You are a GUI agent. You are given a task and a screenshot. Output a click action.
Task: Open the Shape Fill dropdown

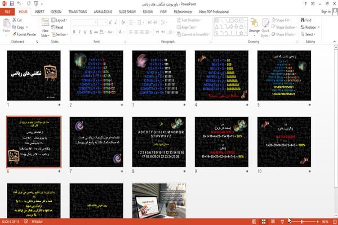[x=282, y=20]
